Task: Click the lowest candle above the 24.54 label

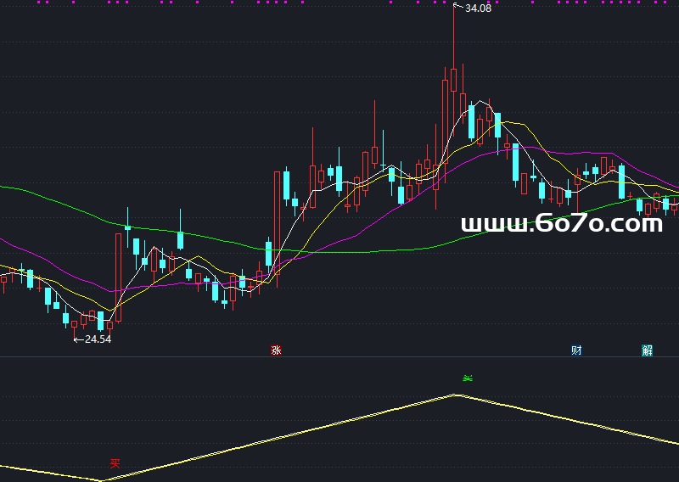Action: [100, 321]
